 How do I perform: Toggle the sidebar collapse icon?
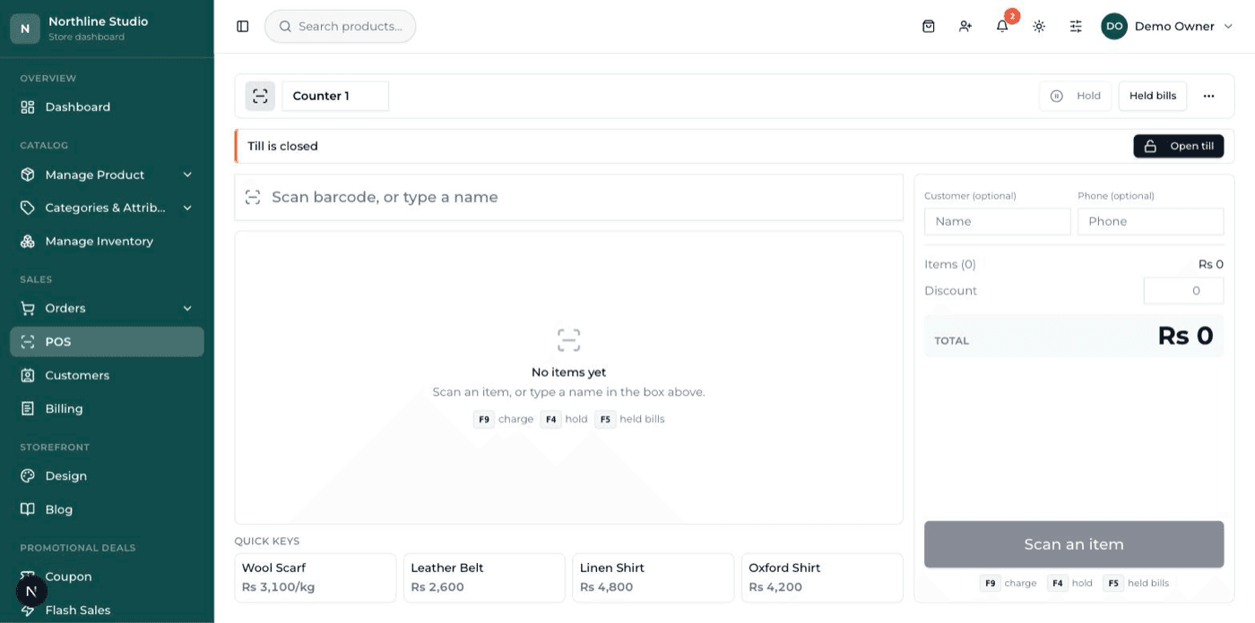click(x=242, y=27)
